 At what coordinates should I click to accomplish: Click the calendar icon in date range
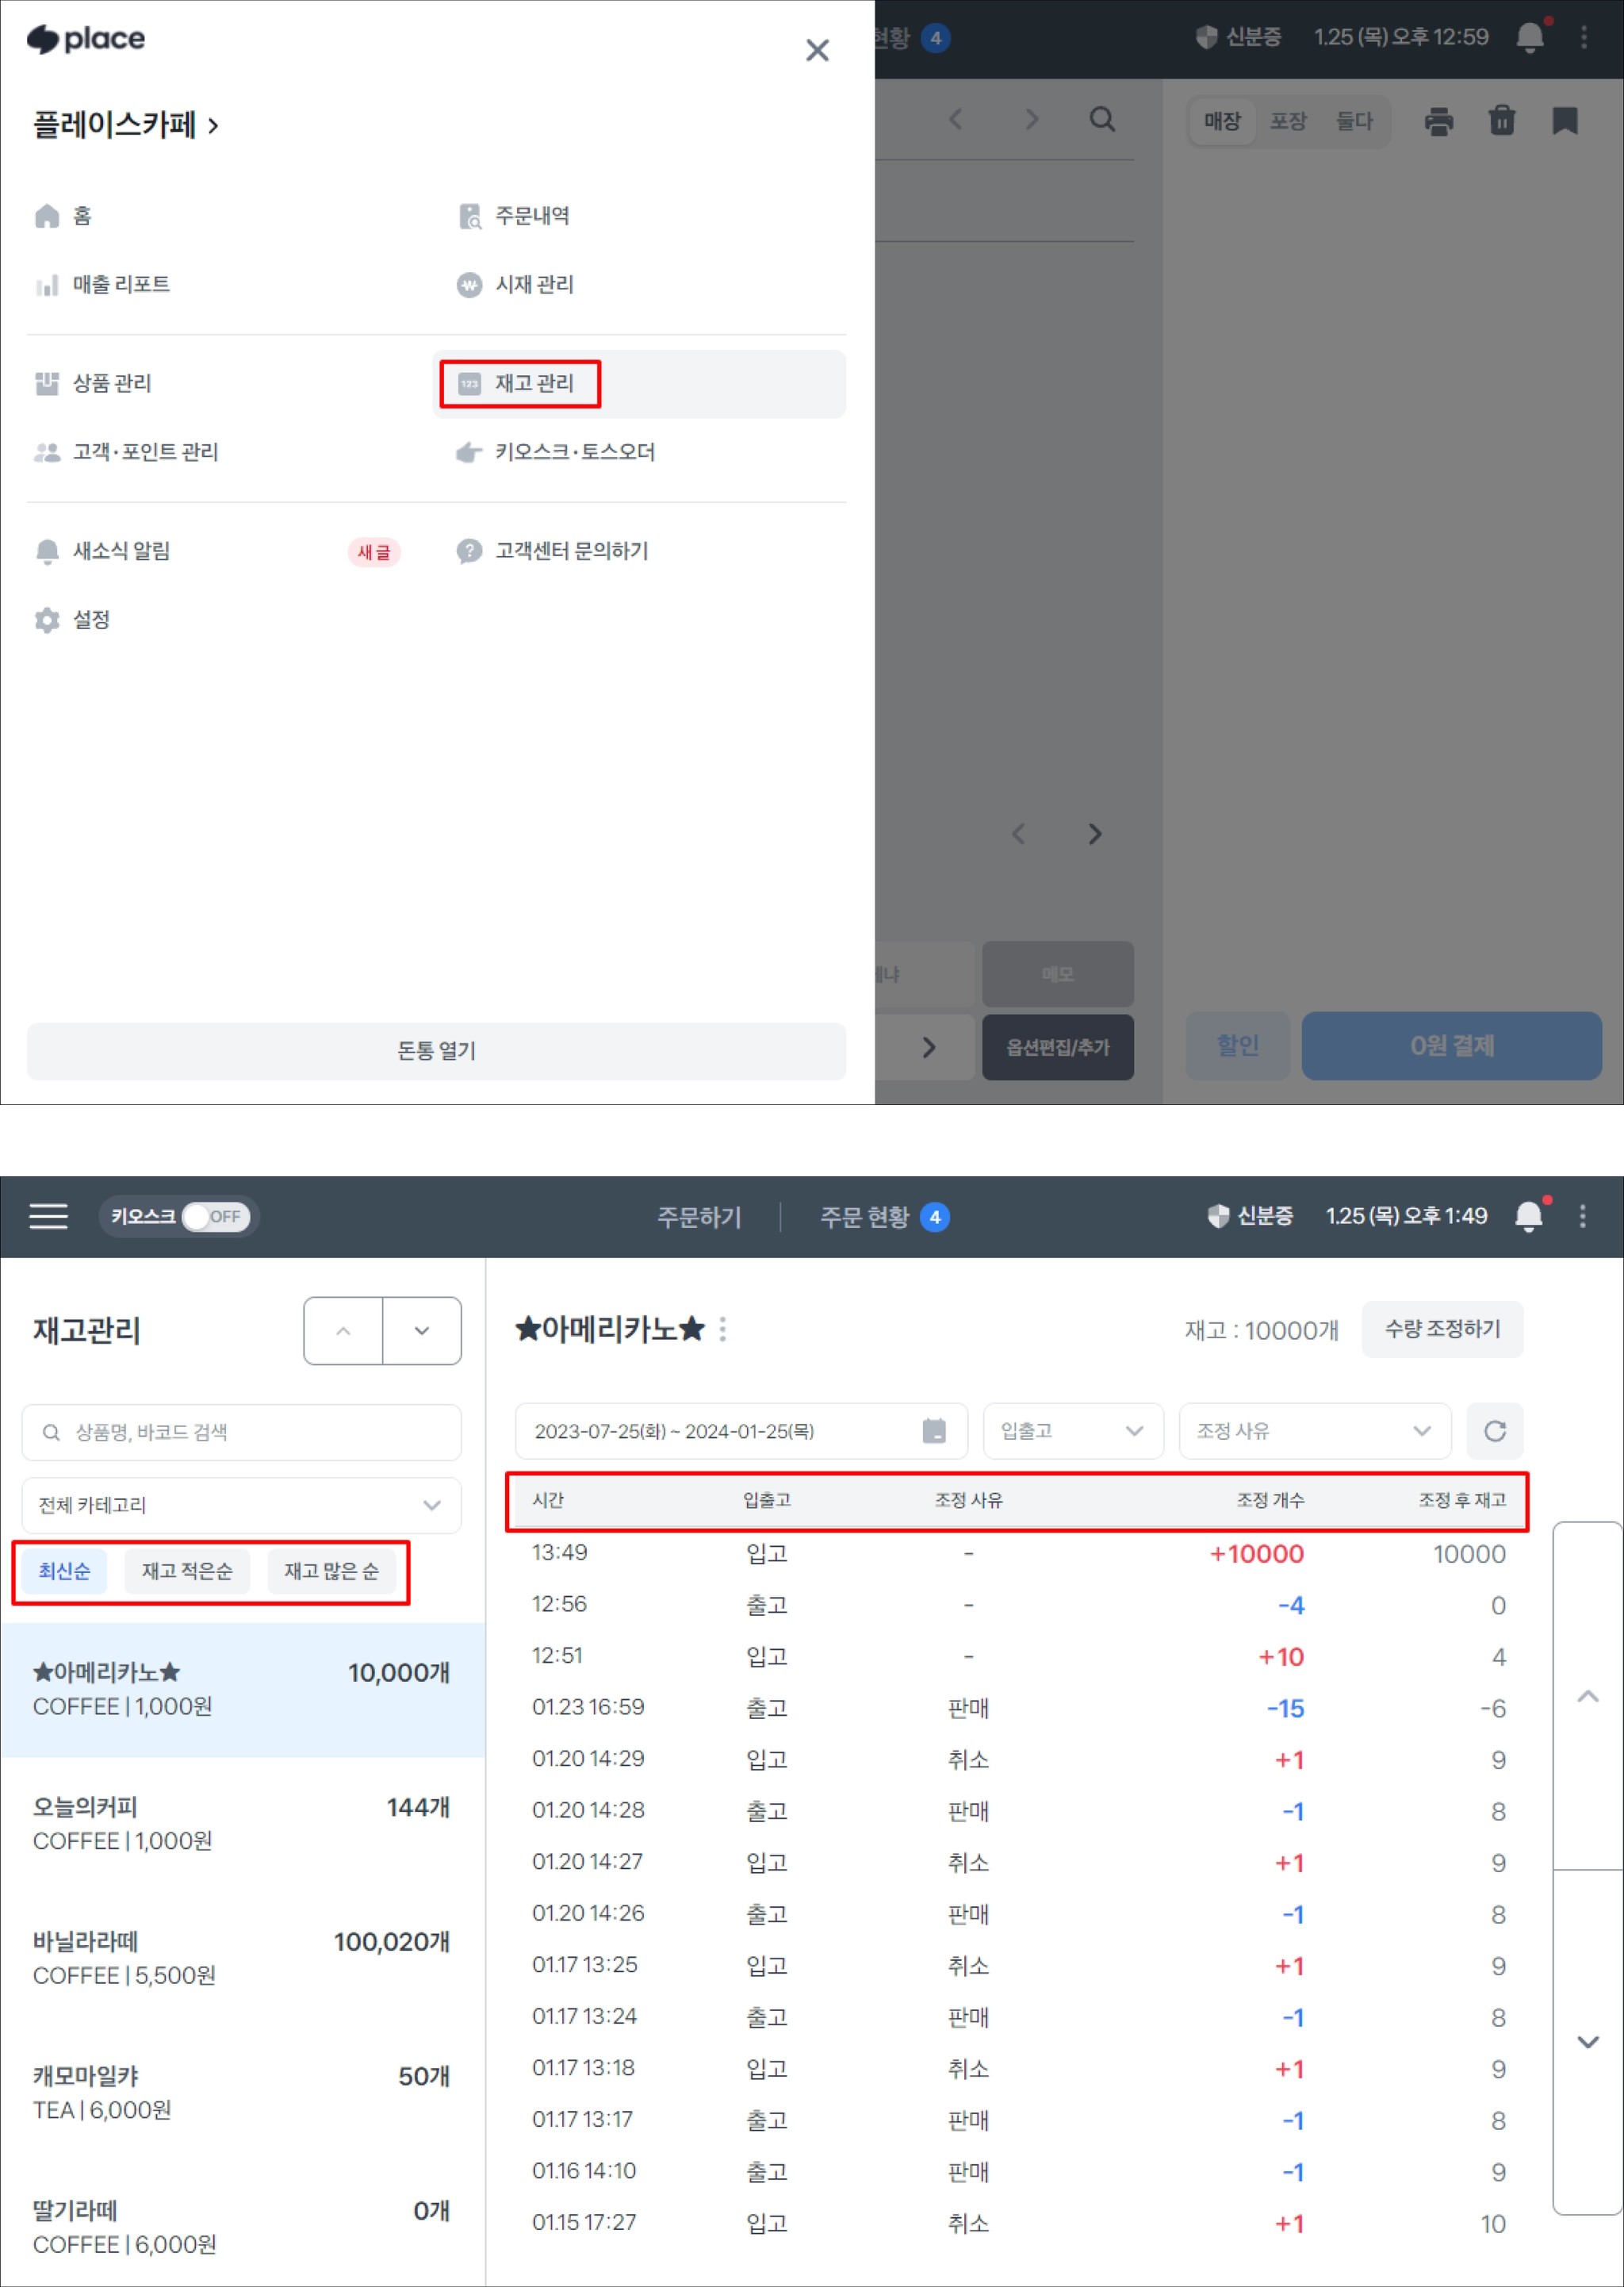(933, 1430)
